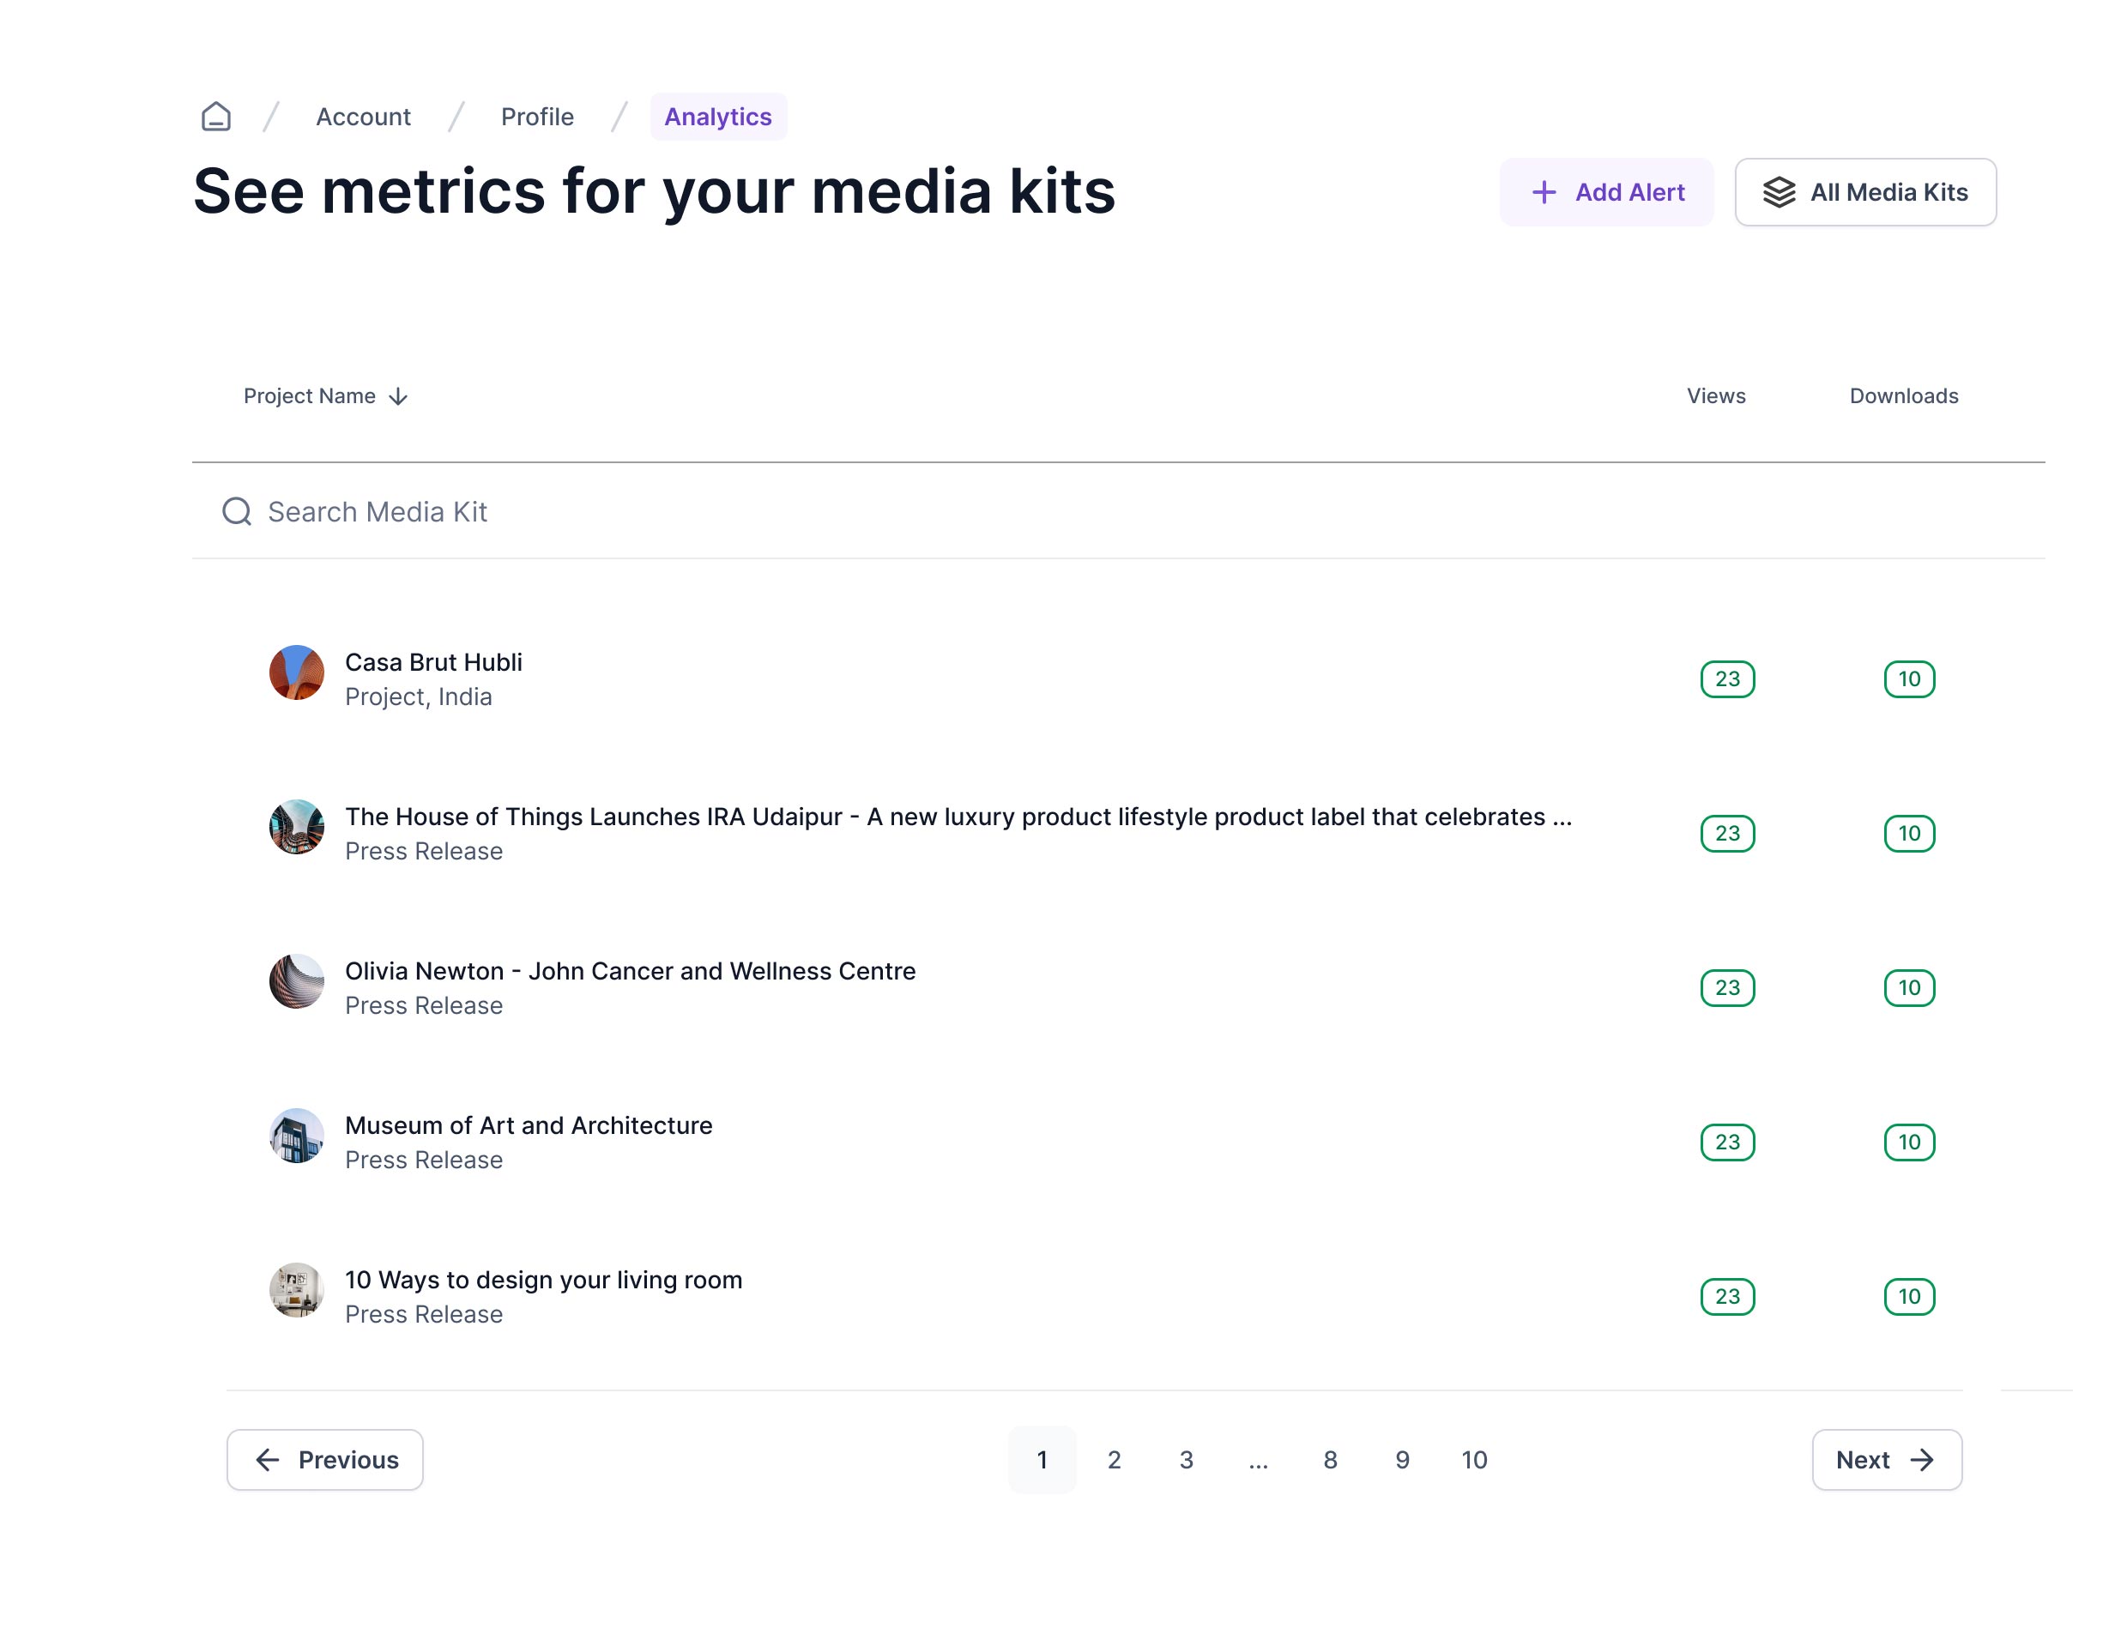Click the Olivia Newton centre avatar image
This screenshot has height=1652, width=2121.
(x=296, y=981)
